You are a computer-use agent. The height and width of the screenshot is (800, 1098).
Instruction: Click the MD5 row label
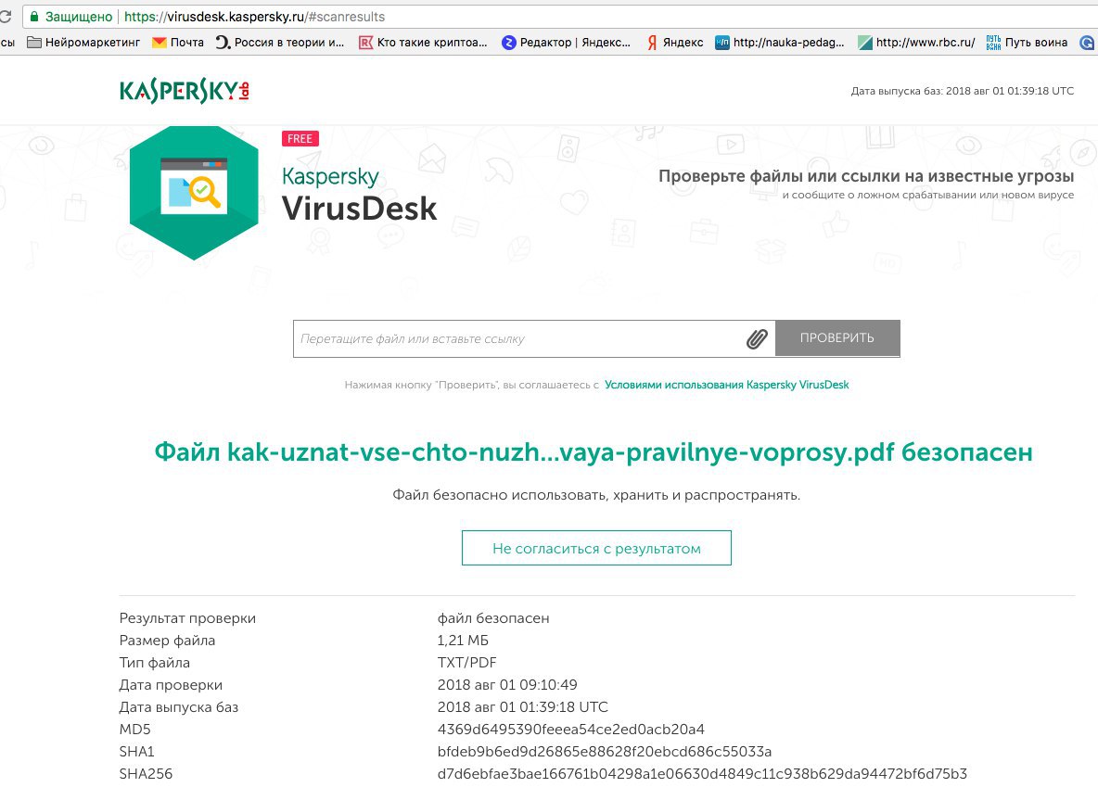(x=135, y=730)
